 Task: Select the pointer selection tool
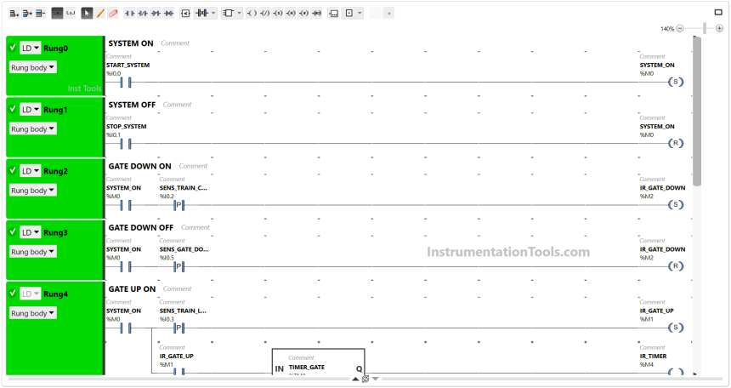click(x=87, y=13)
